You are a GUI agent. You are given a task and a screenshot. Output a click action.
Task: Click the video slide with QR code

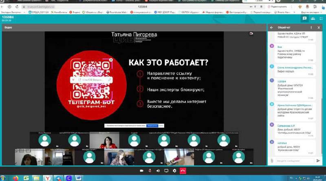(x=134, y=81)
